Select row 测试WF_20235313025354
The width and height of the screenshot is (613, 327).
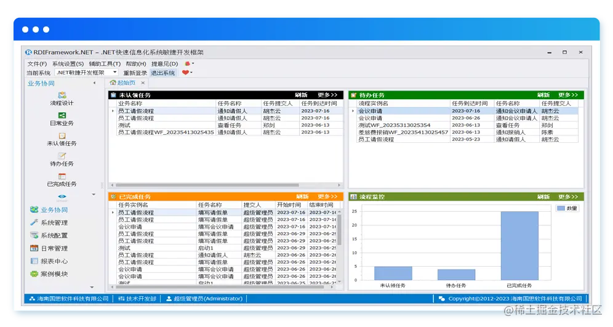467,125
